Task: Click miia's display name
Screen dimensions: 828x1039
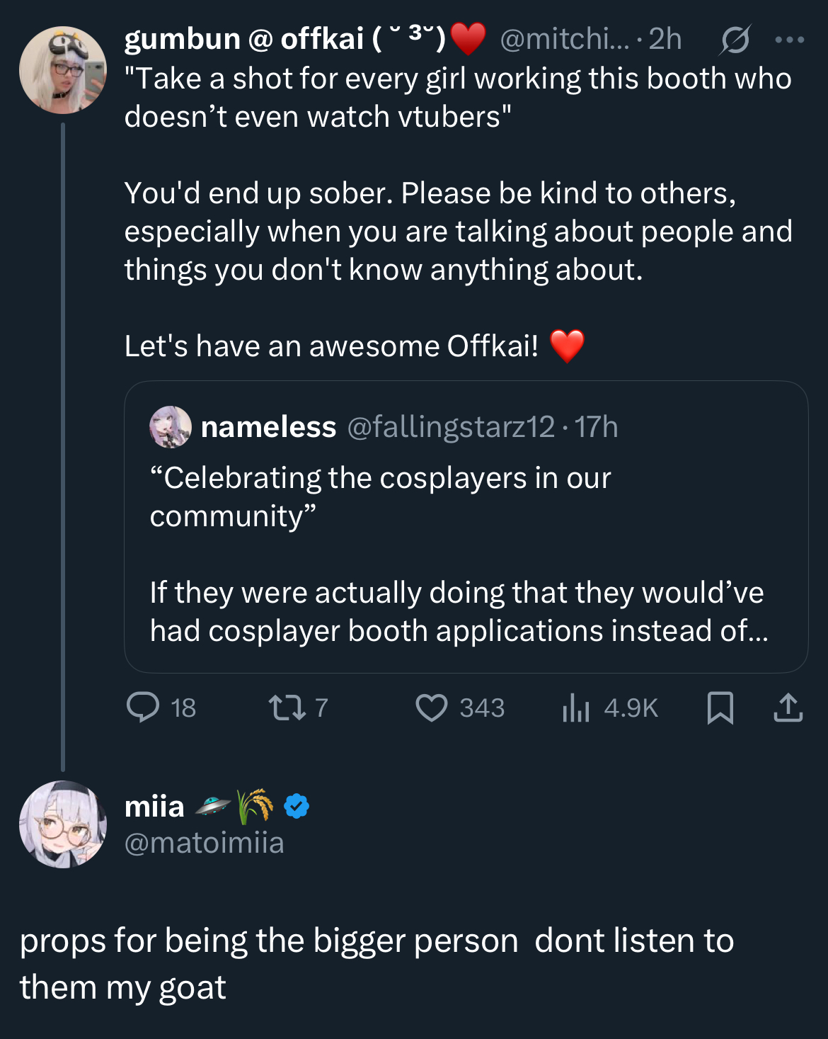Action: [x=154, y=806]
